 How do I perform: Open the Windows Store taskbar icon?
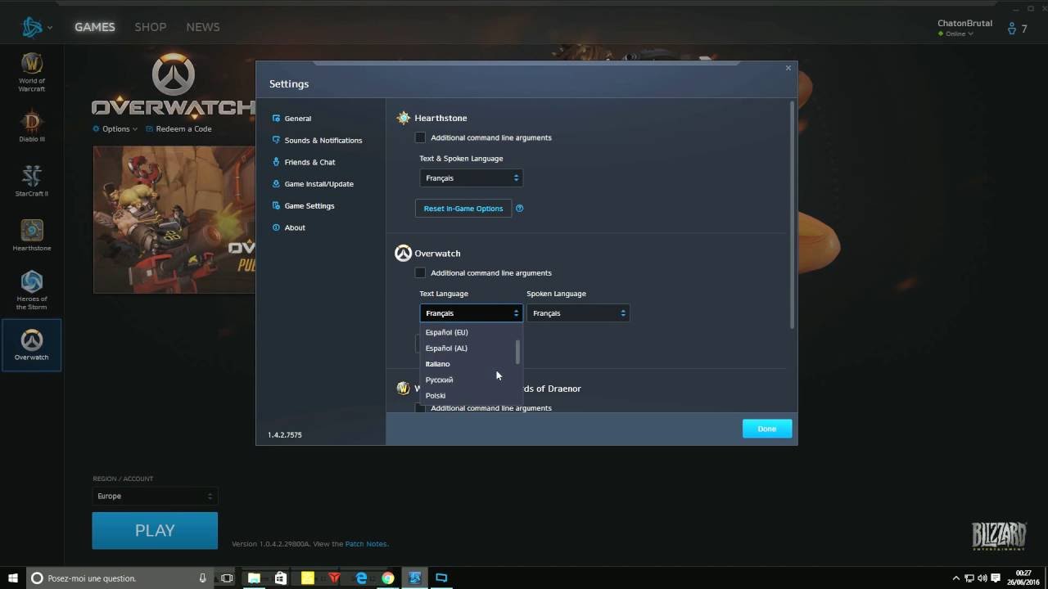point(281,578)
